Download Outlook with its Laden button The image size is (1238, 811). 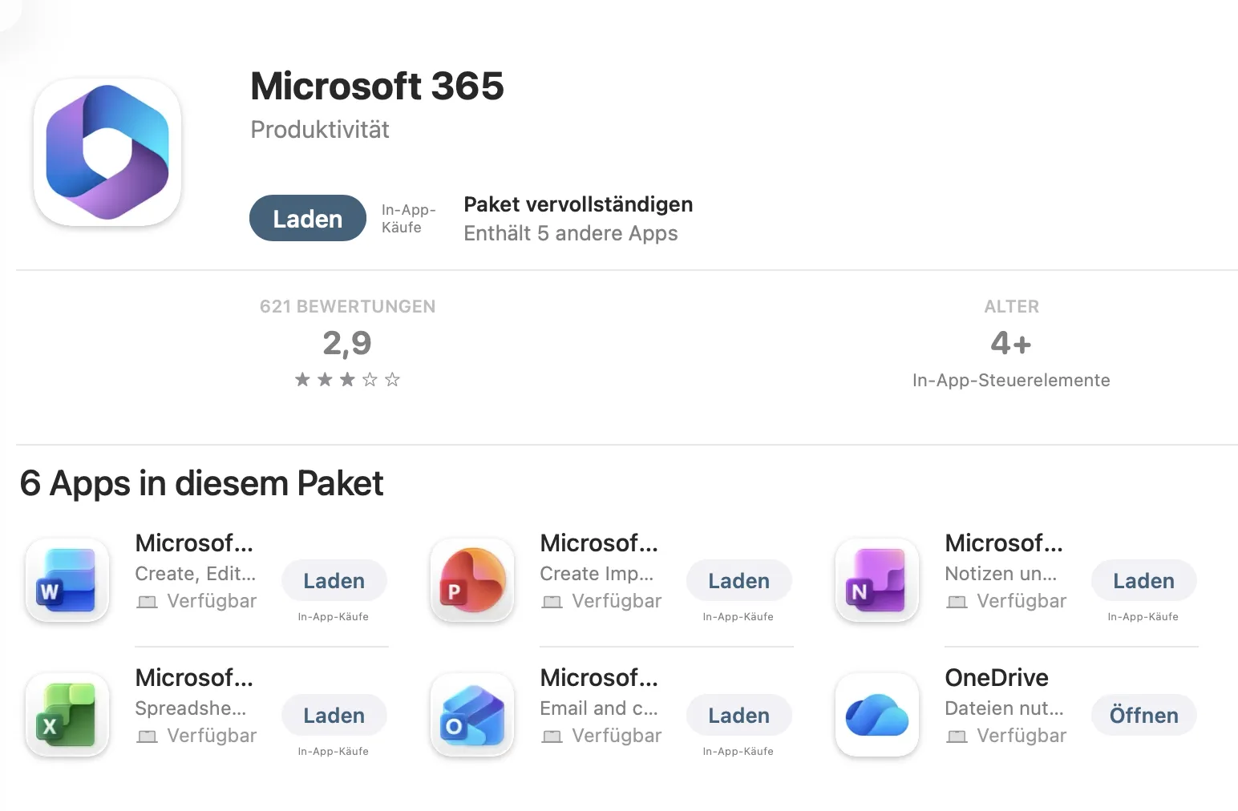738,716
